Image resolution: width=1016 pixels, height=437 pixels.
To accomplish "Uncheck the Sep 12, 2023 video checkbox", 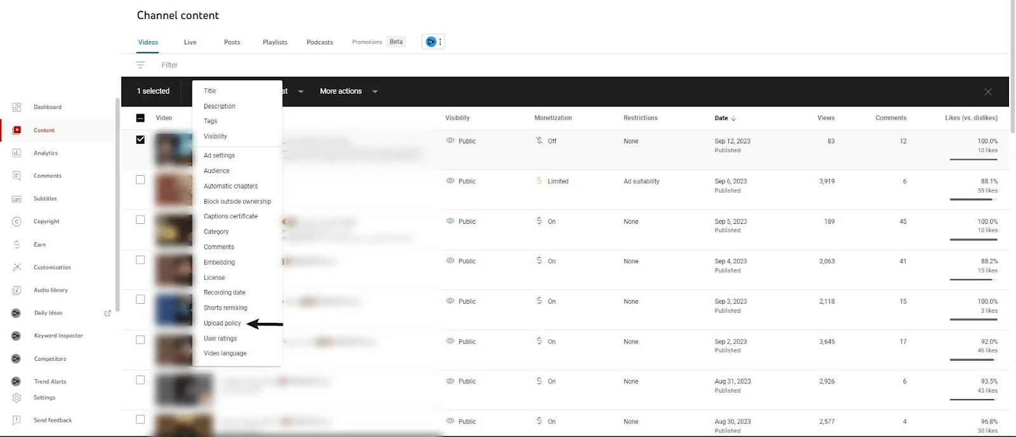I will tap(140, 140).
